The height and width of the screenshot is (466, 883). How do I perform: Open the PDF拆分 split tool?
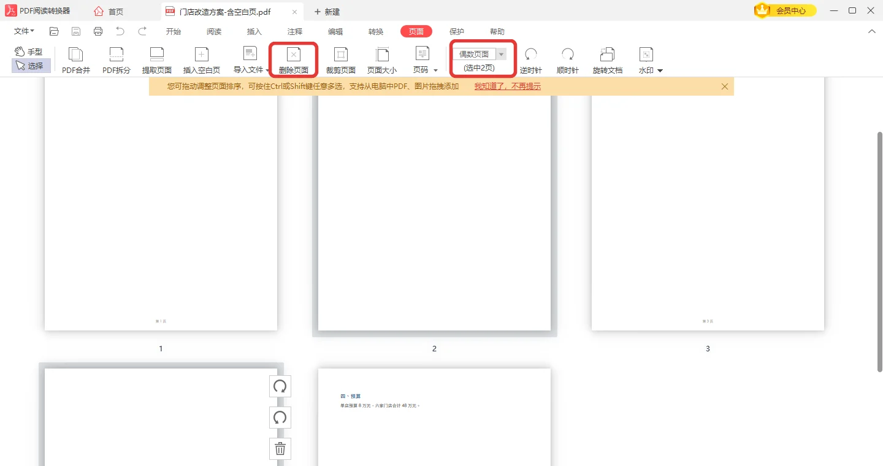117,61
